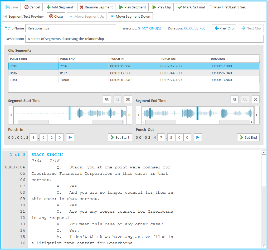This screenshot has height=250, width=268.
Task: Step start waveform left with outer arrow
Action: (x=11, y=115)
